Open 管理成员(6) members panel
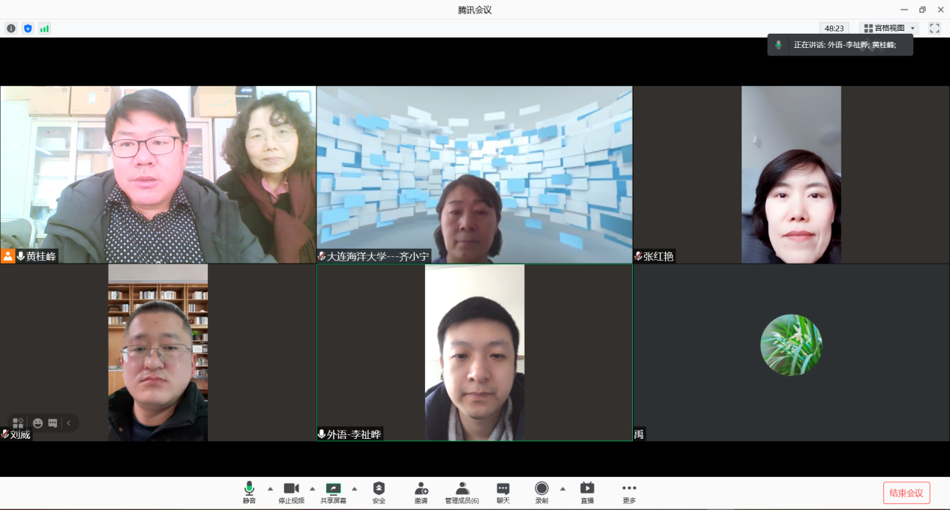 click(x=462, y=492)
